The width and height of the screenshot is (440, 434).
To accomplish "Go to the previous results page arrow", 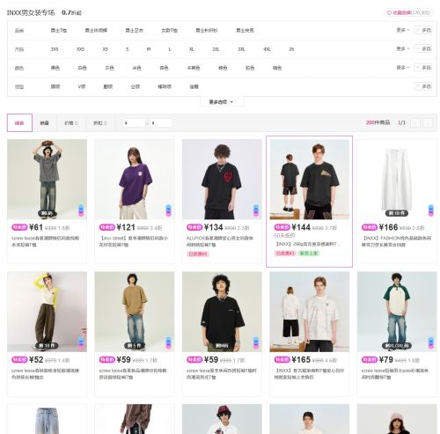I will click(x=414, y=122).
